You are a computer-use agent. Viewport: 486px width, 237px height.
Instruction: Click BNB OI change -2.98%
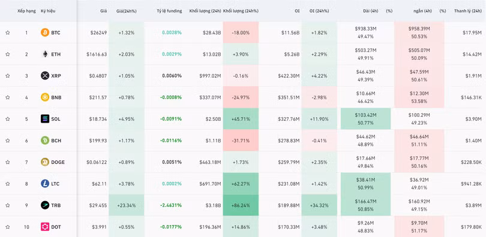(319, 98)
